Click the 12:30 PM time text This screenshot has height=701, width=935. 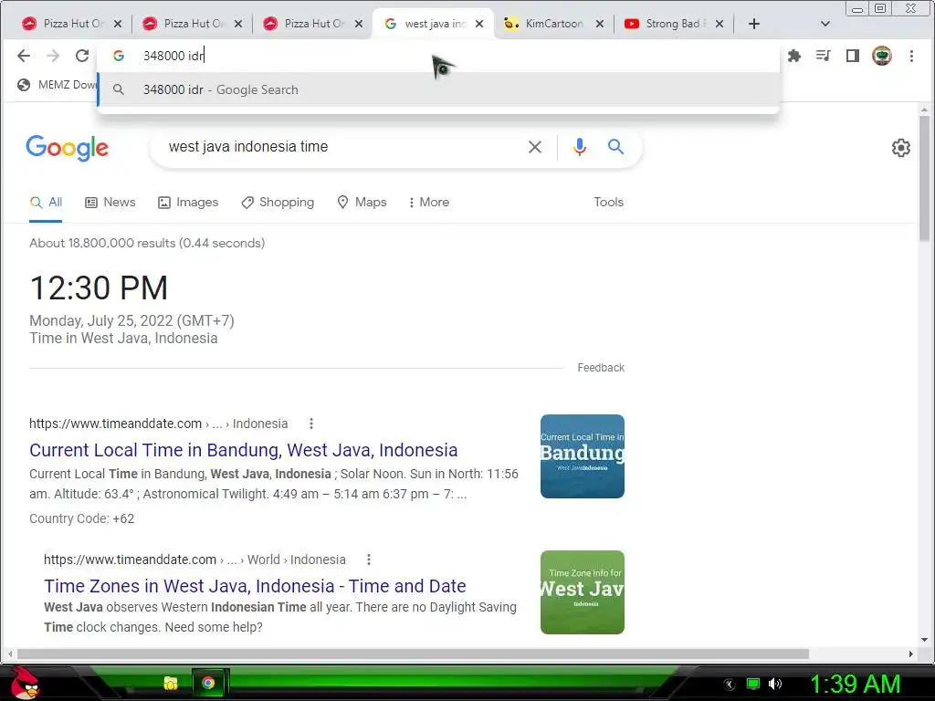click(99, 288)
